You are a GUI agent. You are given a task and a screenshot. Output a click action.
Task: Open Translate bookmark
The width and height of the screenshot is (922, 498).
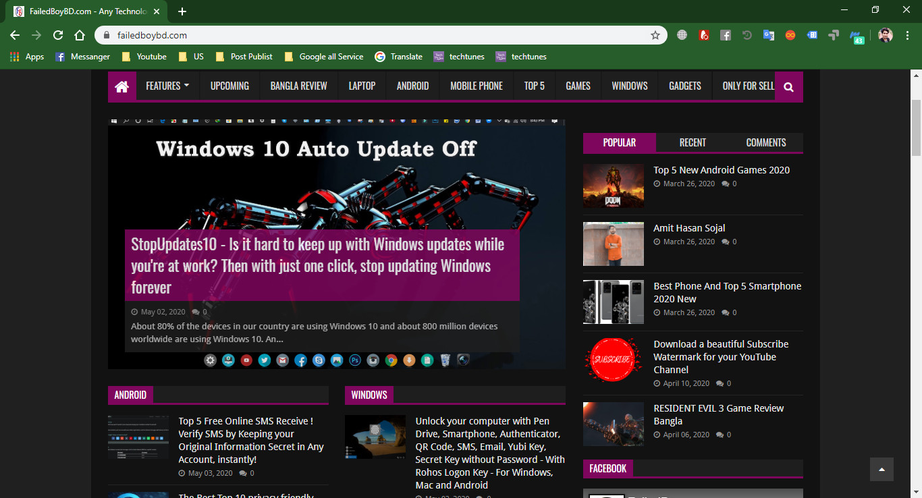click(x=399, y=57)
